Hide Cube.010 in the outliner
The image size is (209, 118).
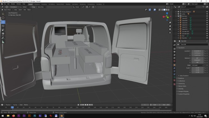[207, 23]
